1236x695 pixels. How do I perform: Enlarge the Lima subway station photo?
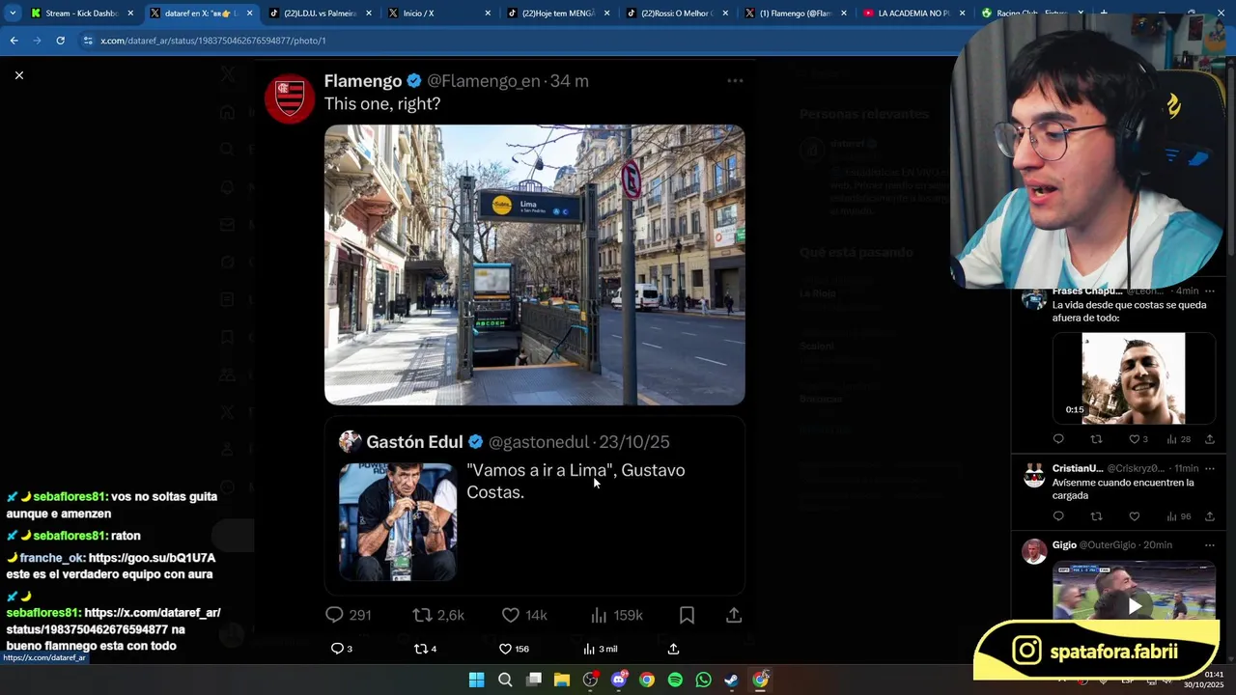tap(534, 264)
